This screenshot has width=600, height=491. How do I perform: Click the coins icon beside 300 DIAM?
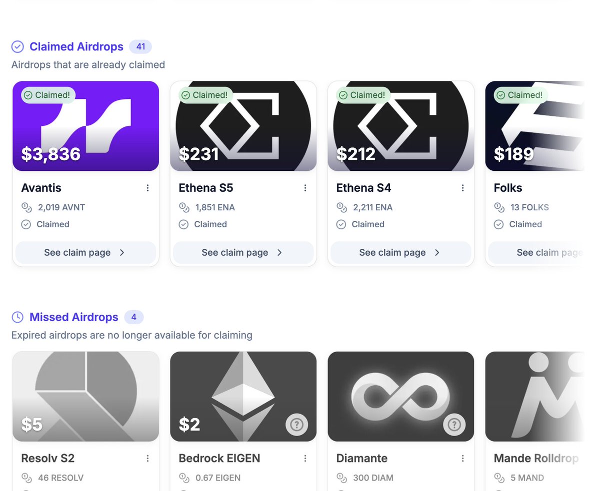pos(341,478)
